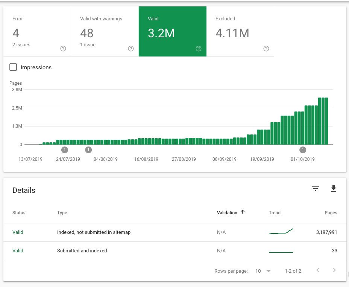Click chart annotation marker near 24/07/2019
349x287 pixels.
[x=65, y=150]
